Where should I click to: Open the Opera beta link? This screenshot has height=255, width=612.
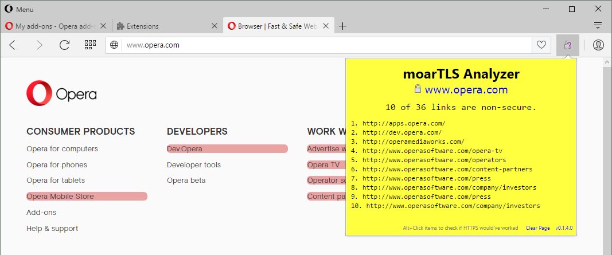(x=186, y=181)
